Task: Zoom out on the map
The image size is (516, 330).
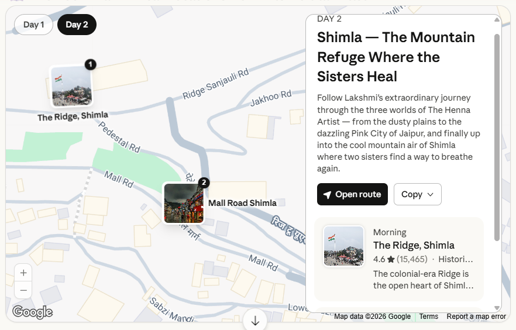Action: (x=23, y=290)
